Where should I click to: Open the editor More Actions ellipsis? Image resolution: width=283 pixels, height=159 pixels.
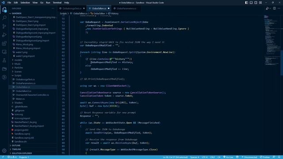pos(279,8)
